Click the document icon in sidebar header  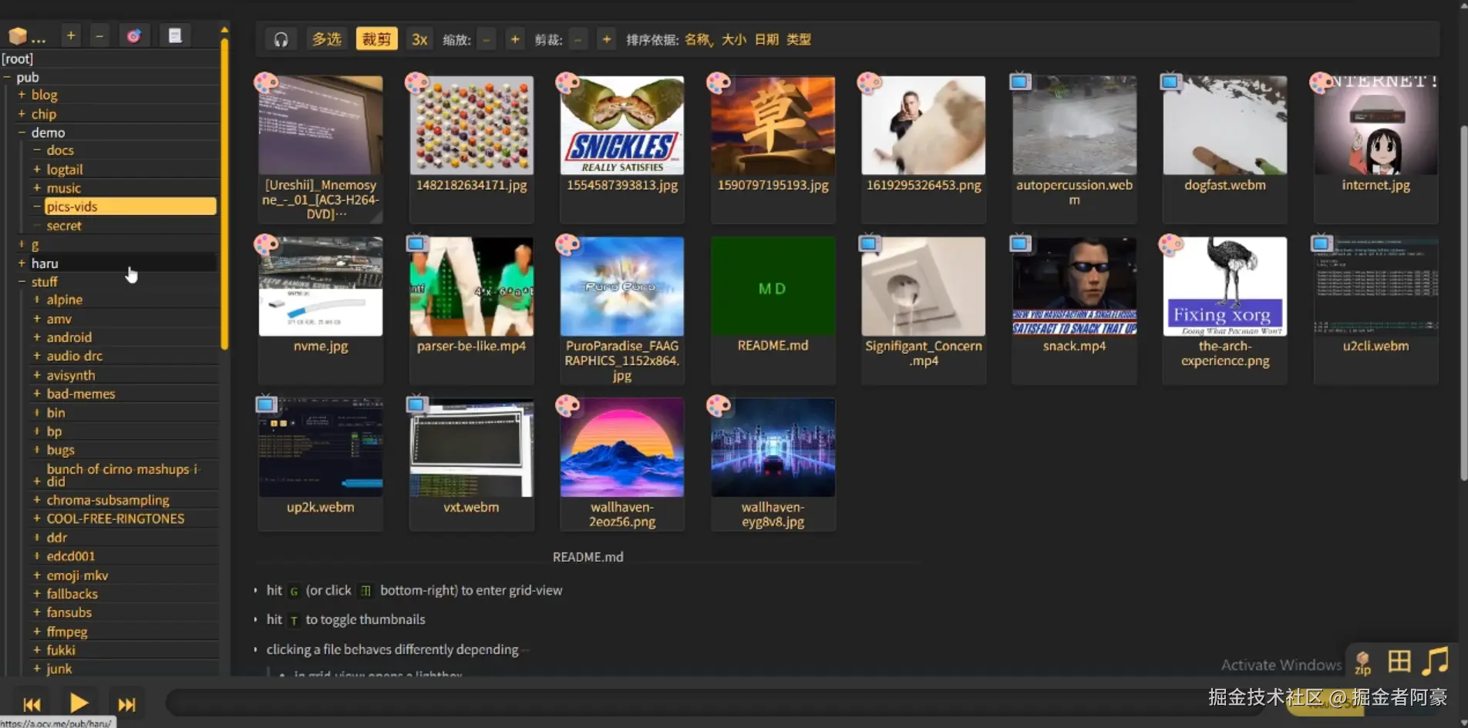[x=175, y=36]
